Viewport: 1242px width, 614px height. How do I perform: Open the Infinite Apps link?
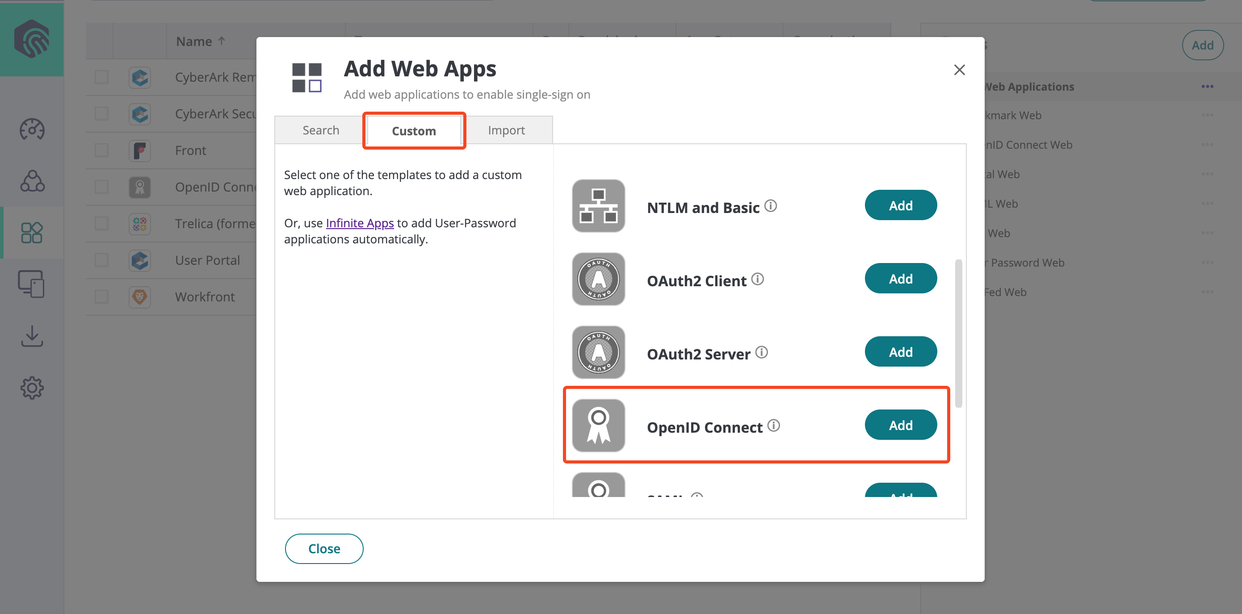point(360,223)
